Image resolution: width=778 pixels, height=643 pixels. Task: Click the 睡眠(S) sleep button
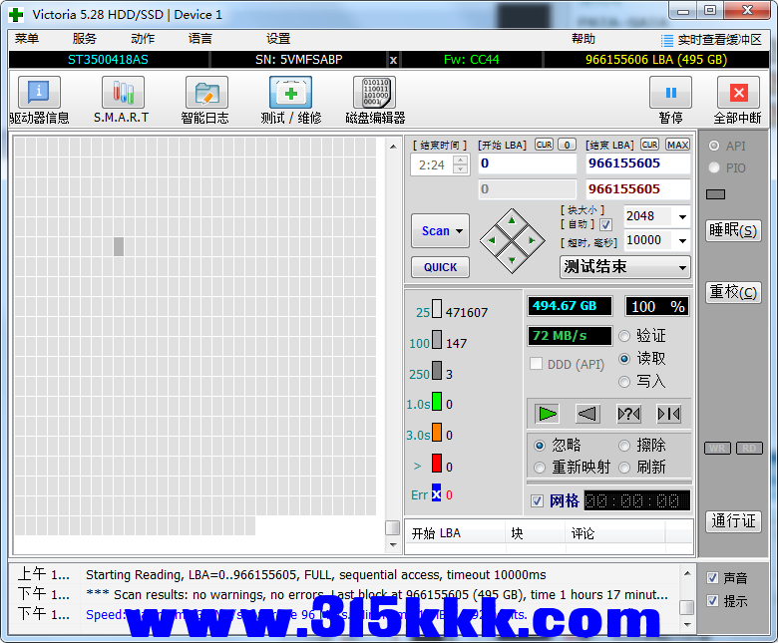733,230
